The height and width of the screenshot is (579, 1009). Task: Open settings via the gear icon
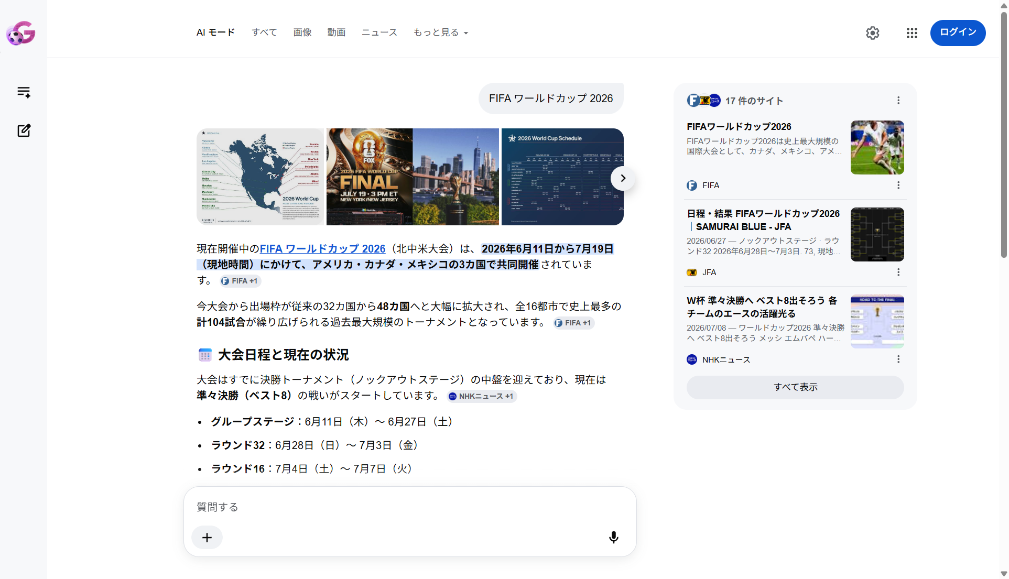873,33
